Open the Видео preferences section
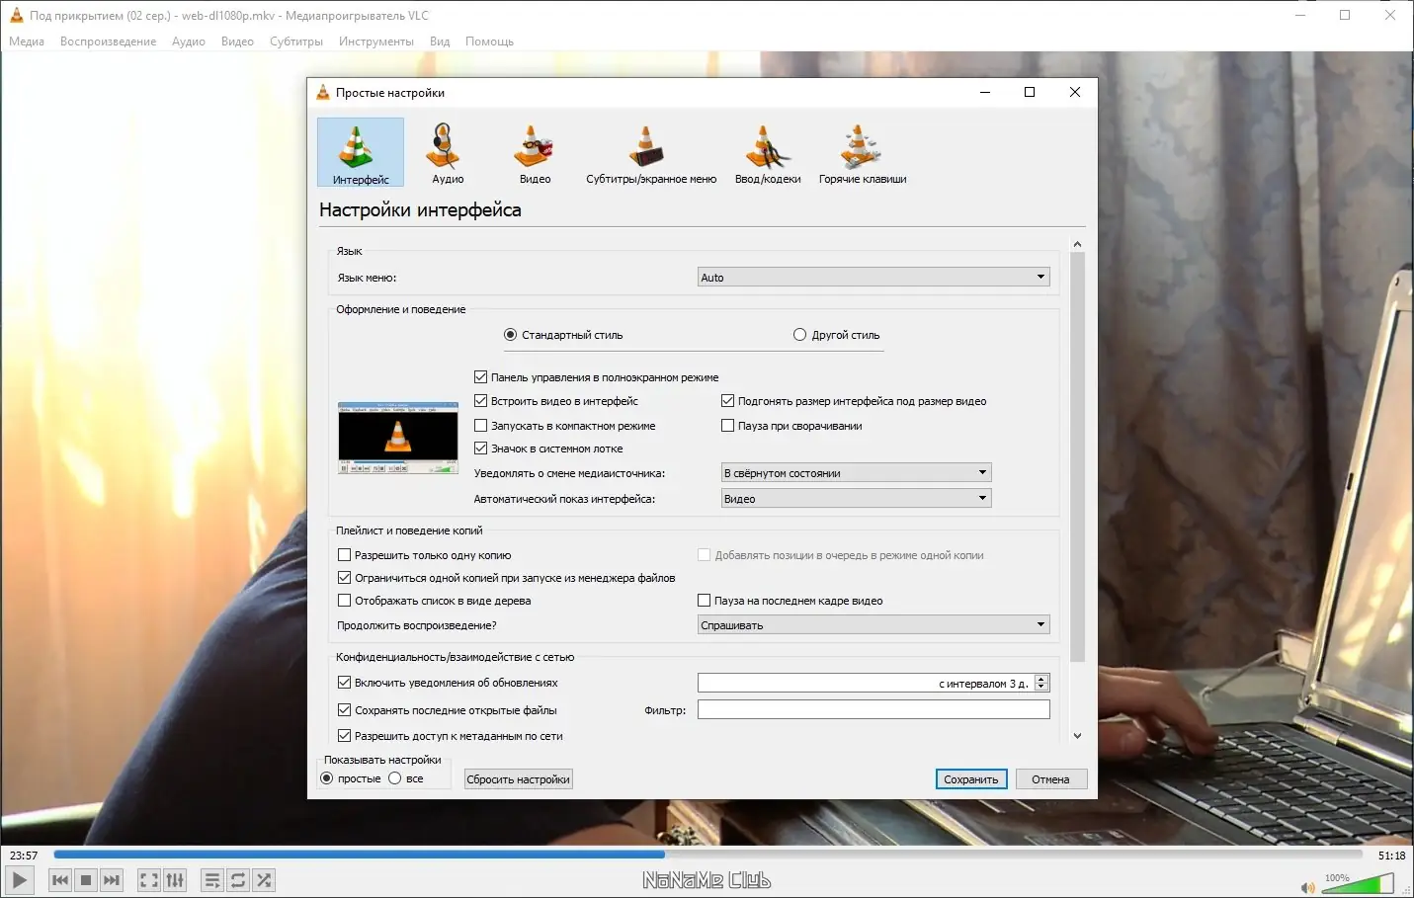This screenshot has height=898, width=1414. click(x=534, y=152)
